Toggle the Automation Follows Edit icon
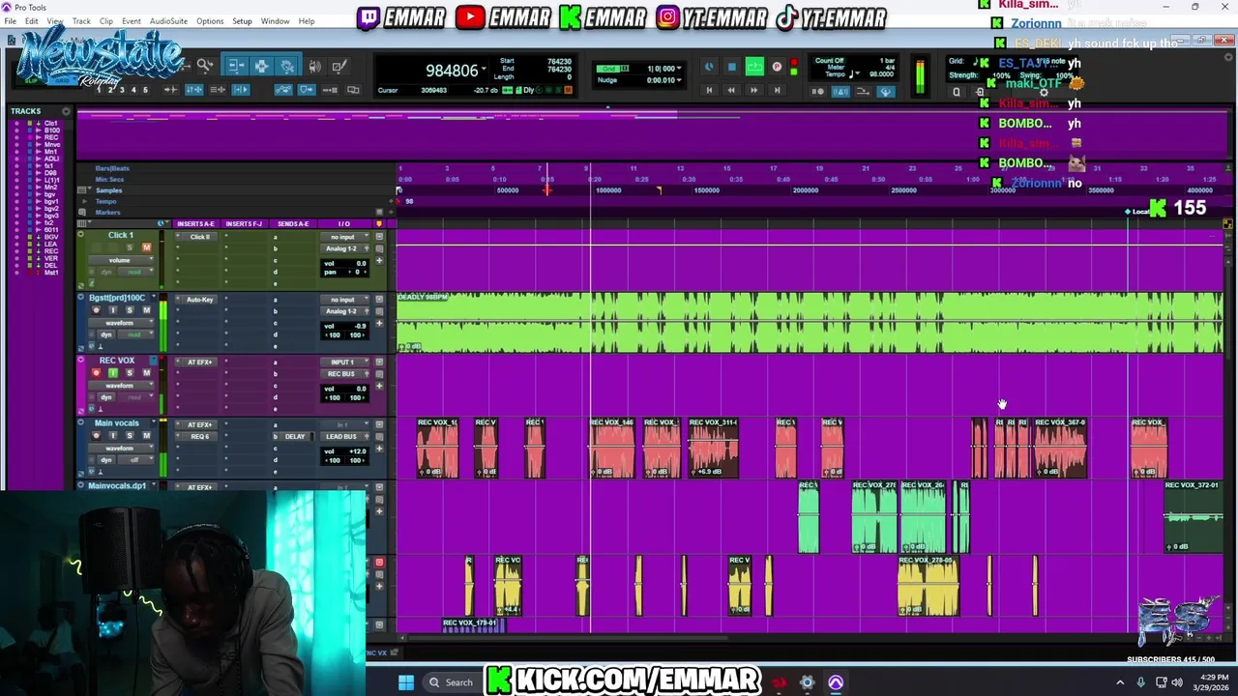The image size is (1238, 696). coord(283,90)
